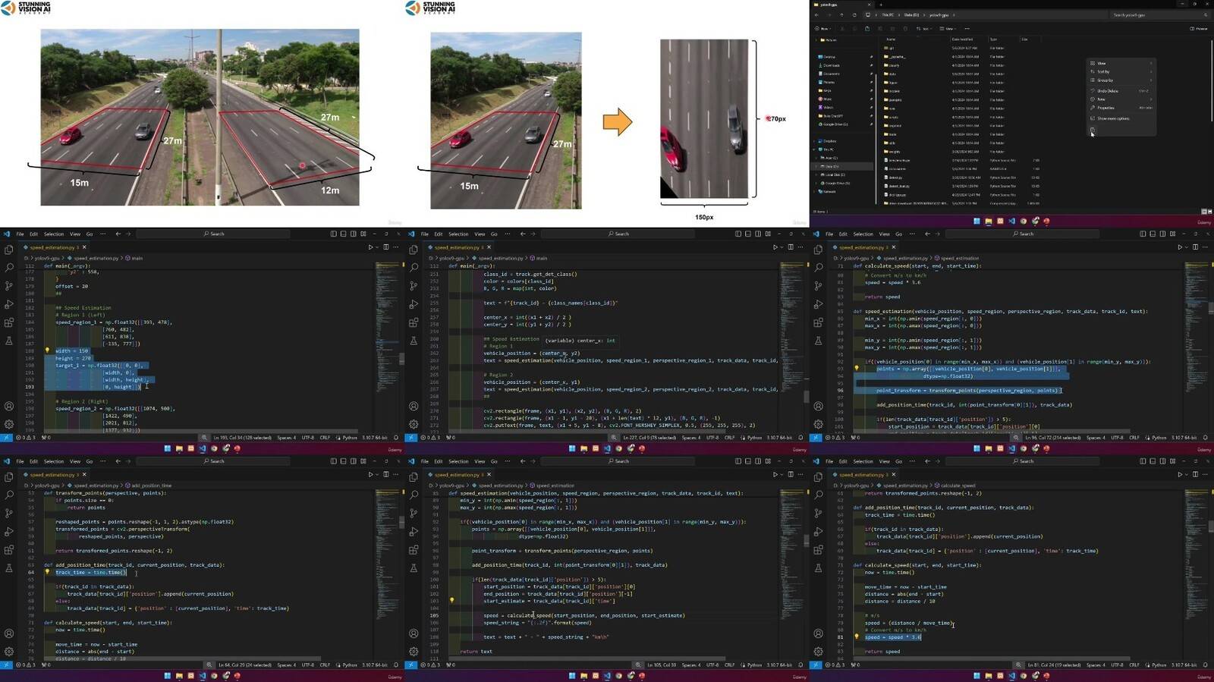Image resolution: width=1214 pixels, height=682 pixels.
Task: Open Manage gear in the Ln 64 VS Code window
Action: click(9, 652)
